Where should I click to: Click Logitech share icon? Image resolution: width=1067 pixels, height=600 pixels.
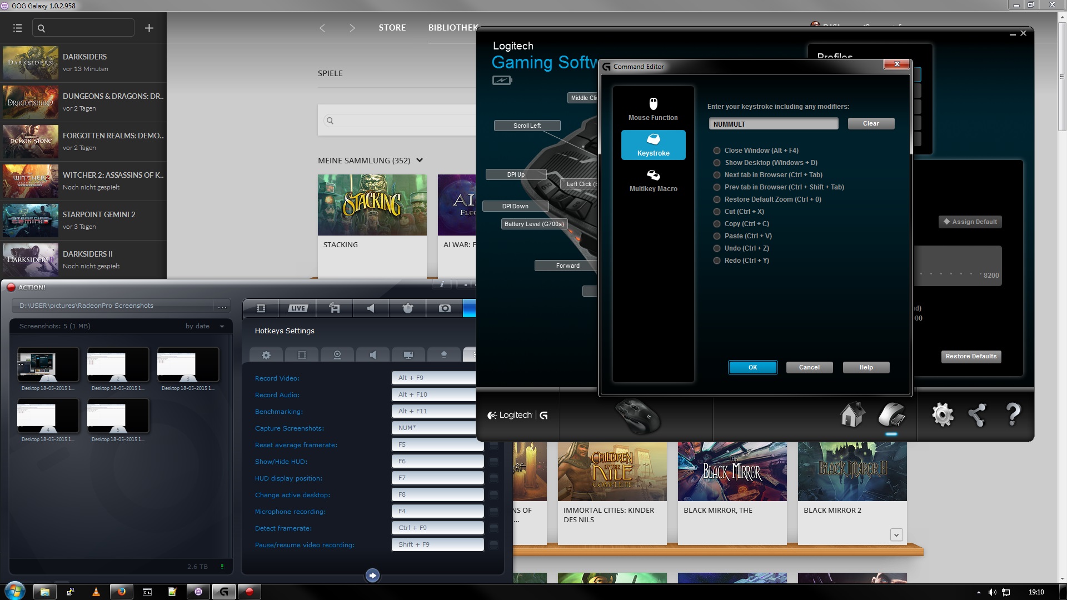pos(977,414)
